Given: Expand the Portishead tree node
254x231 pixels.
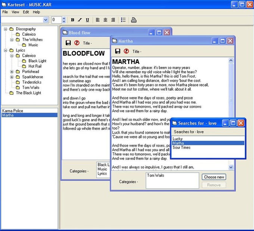Looking at the screenshot, I should point(12,72).
